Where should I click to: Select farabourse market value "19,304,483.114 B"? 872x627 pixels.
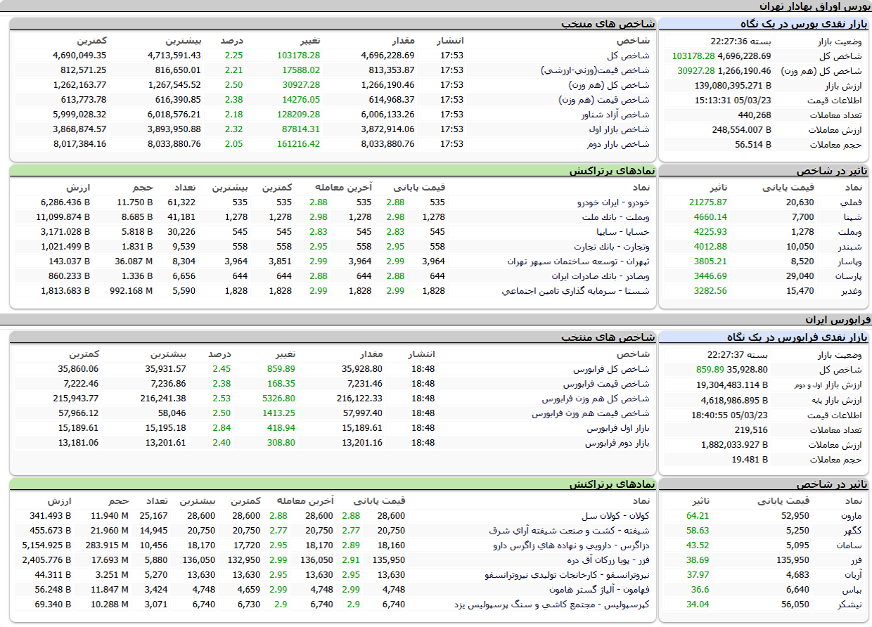[x=733, y=384]
